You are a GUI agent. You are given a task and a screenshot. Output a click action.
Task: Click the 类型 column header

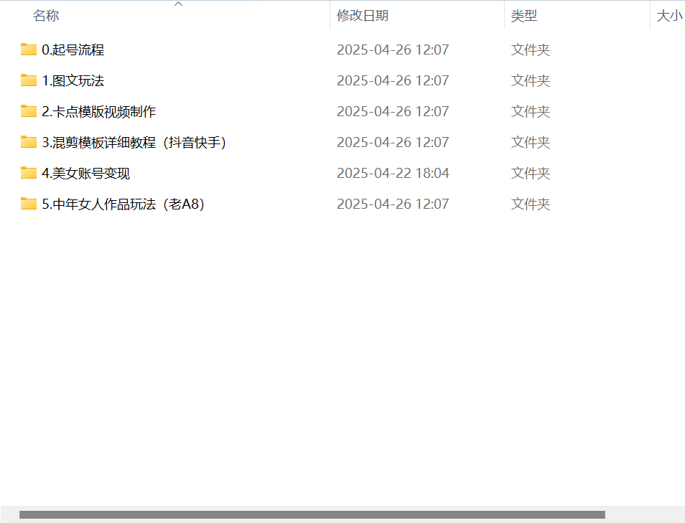524,15
